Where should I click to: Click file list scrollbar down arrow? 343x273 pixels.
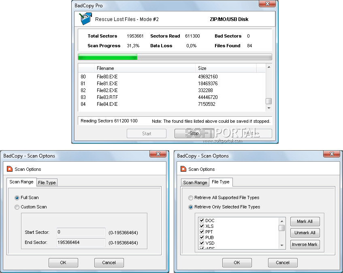click(269, 108)
